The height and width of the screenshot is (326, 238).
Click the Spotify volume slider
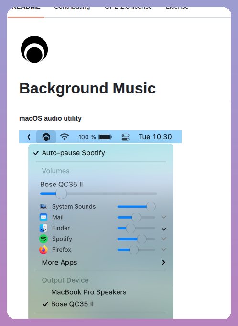click(136, 239)
